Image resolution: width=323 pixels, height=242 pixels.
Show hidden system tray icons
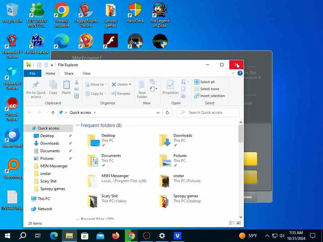[267, 236]
